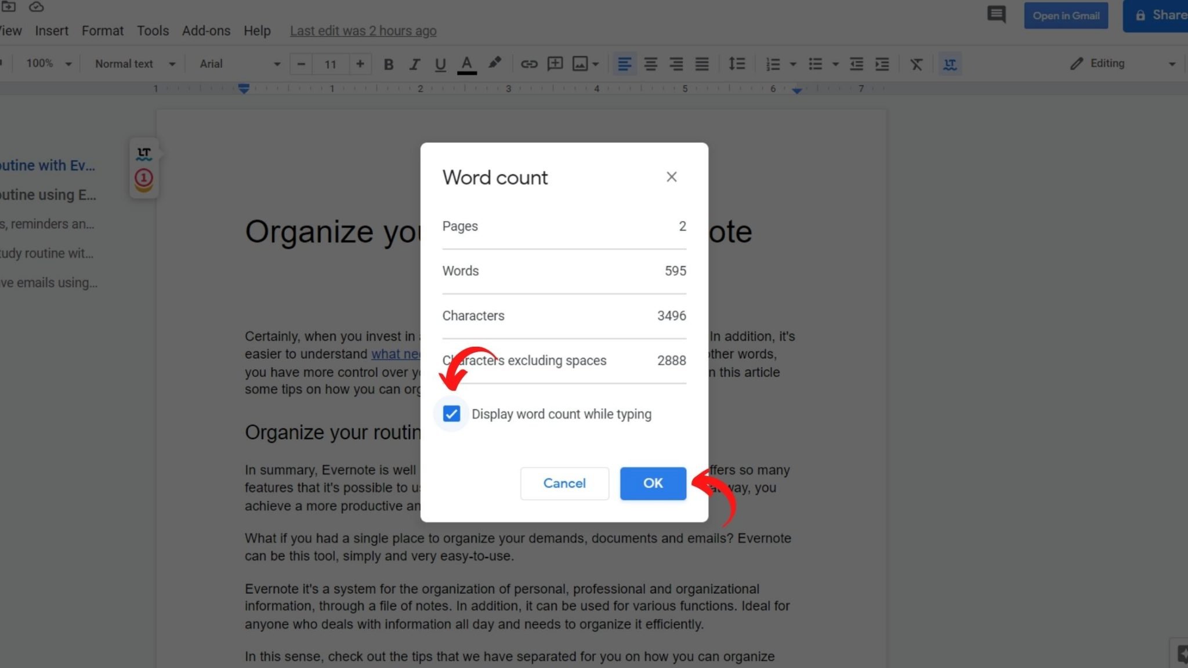Click outline item ending 'utine with Ev...'

[48, 165]
